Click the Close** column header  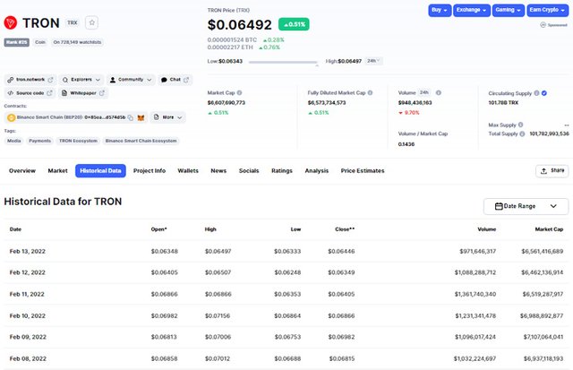[345, 229]
